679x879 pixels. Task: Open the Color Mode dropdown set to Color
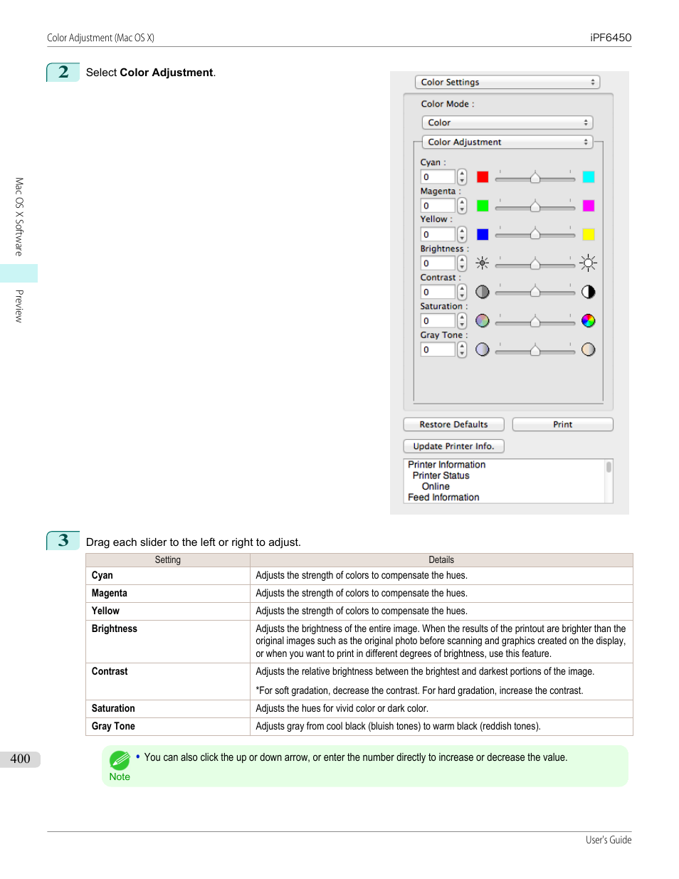coord(507,122)
